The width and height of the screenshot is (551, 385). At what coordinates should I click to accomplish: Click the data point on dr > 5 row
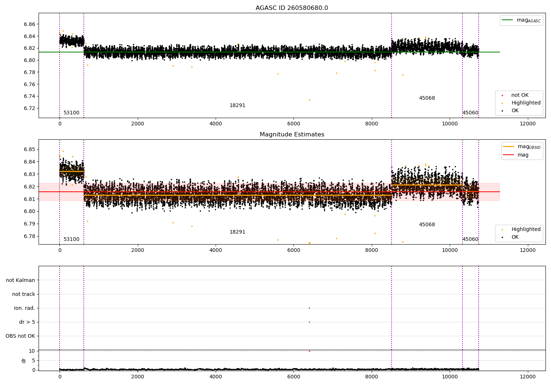309,322
